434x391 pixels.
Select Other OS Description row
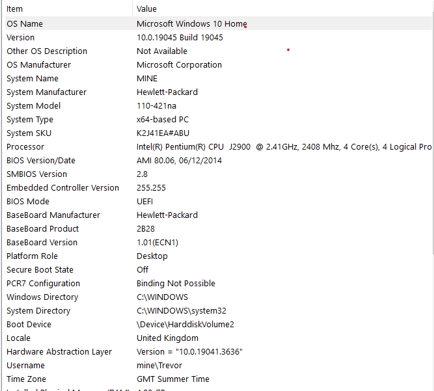(x=47, y=51)
